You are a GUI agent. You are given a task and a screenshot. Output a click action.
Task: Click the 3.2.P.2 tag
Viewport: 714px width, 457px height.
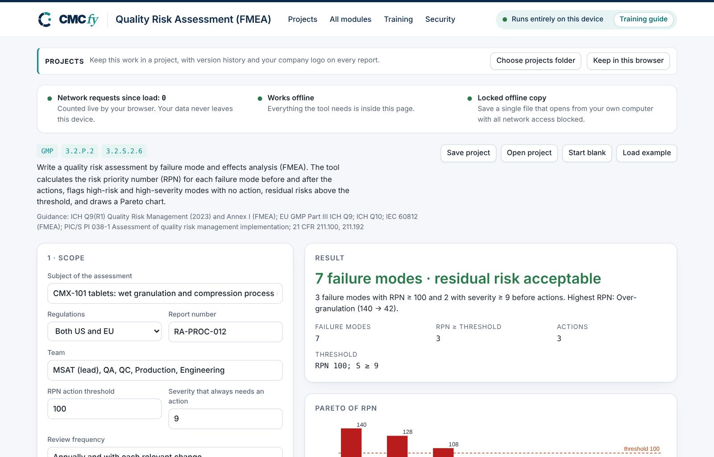click(79, 151)
